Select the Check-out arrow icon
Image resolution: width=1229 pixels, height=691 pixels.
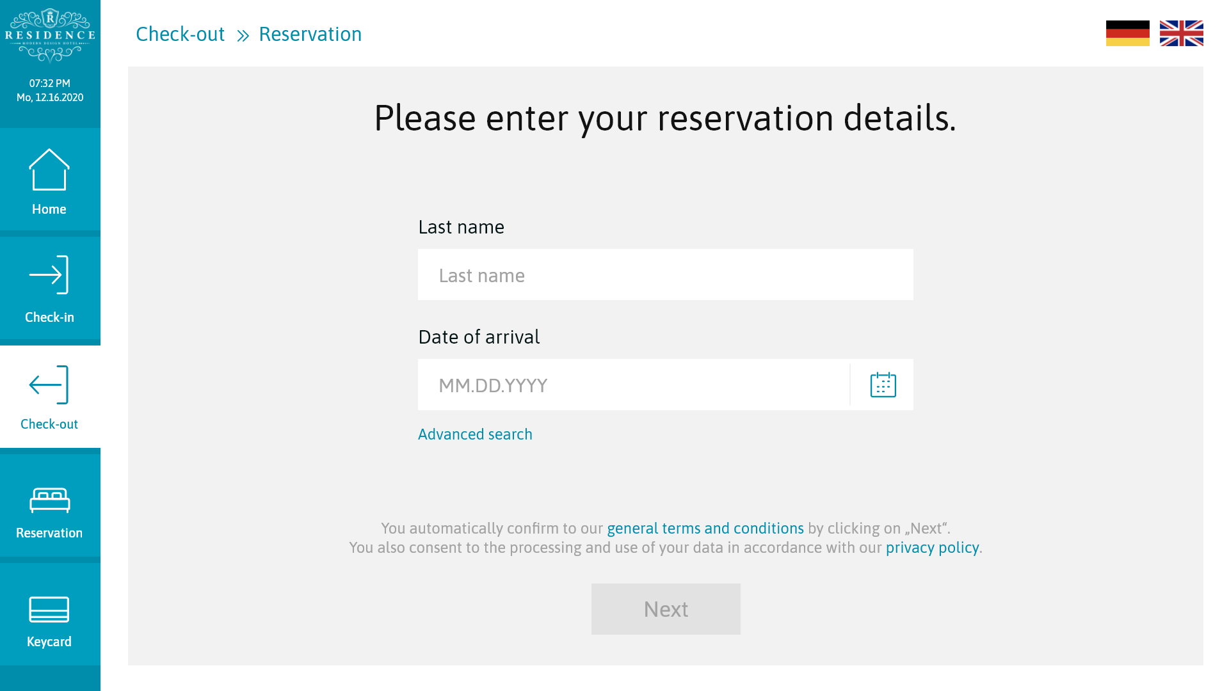point(49,385)
